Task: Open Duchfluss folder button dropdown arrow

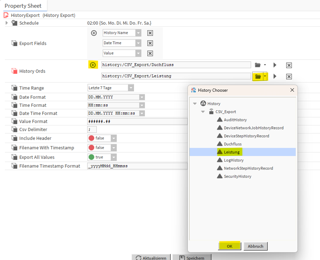Action: pyautogui.click(x=265, y=65)
